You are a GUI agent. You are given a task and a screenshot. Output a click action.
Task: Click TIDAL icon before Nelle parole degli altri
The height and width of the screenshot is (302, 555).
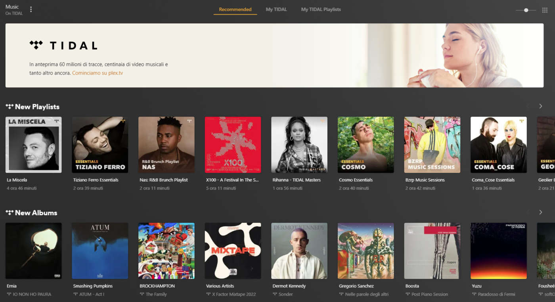[x=342, y=294]
